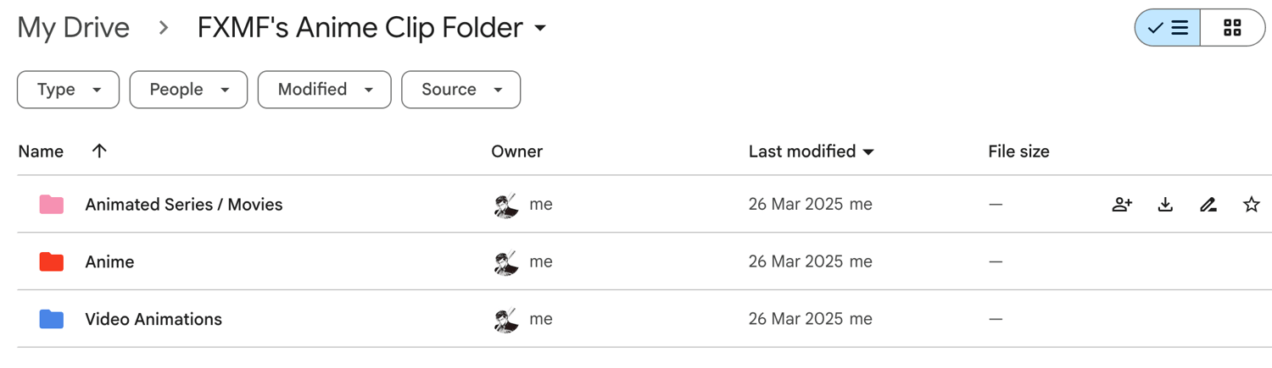The width and height of the screenshot is (1272, 368).
Task: Click the Name column header
Action: (41, 151)
